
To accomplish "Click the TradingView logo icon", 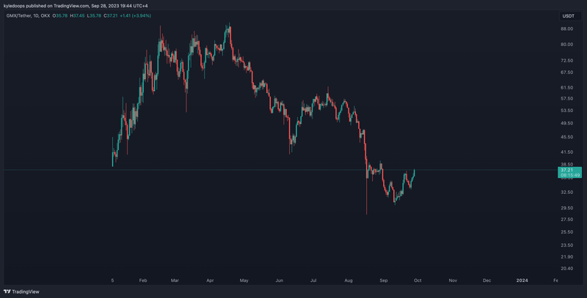I will (7, 291).
